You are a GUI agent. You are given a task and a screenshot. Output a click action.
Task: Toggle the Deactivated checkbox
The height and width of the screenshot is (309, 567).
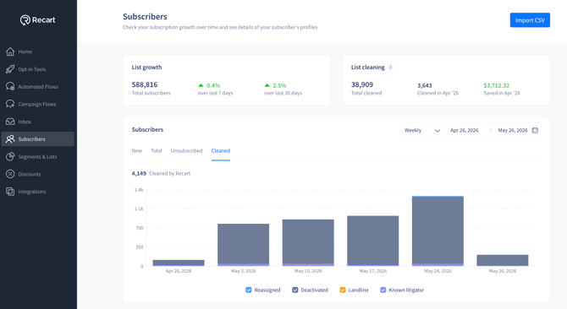pos(295,290)
